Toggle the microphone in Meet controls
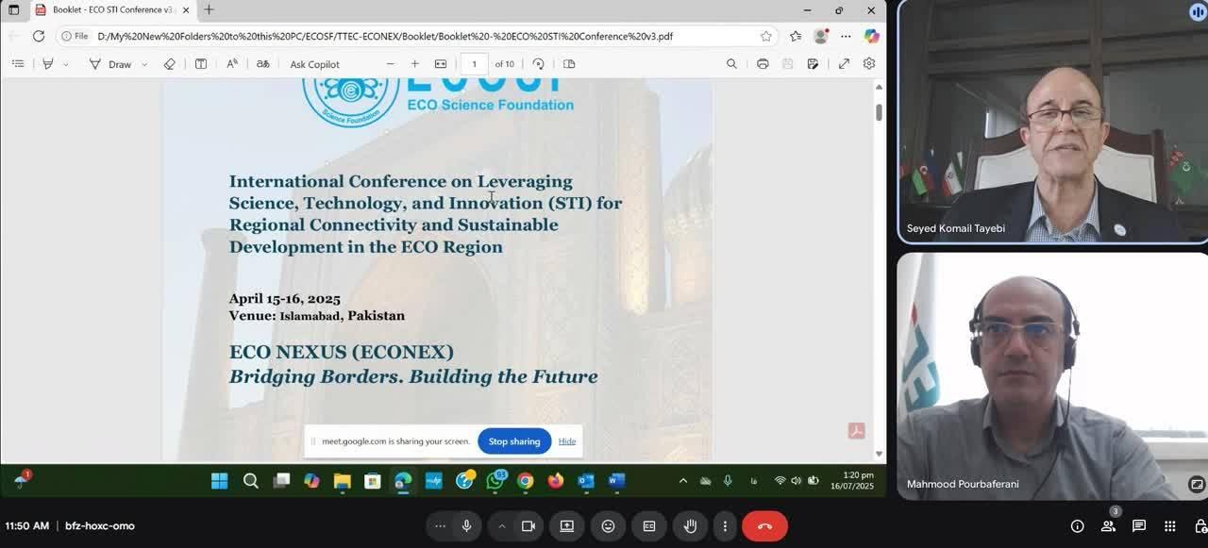1208x548 pixels. (466, 526)
